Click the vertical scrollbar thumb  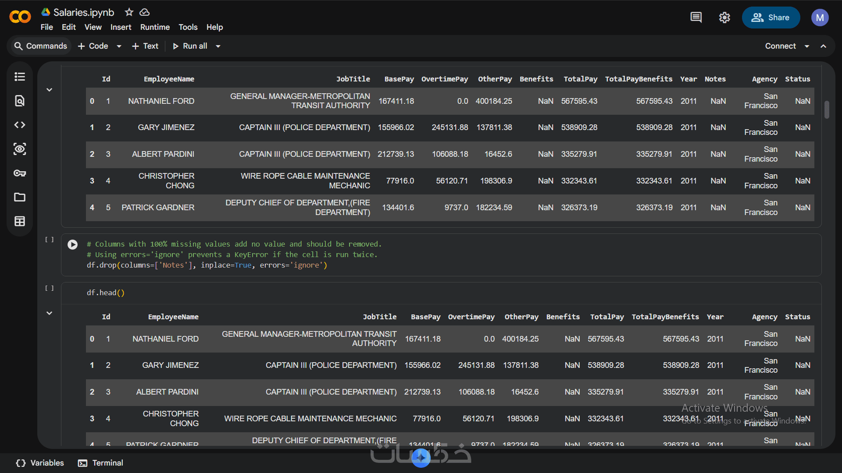point(827,109)
